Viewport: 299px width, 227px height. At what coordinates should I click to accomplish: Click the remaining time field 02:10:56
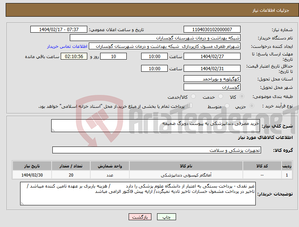(x=74, y=57)
